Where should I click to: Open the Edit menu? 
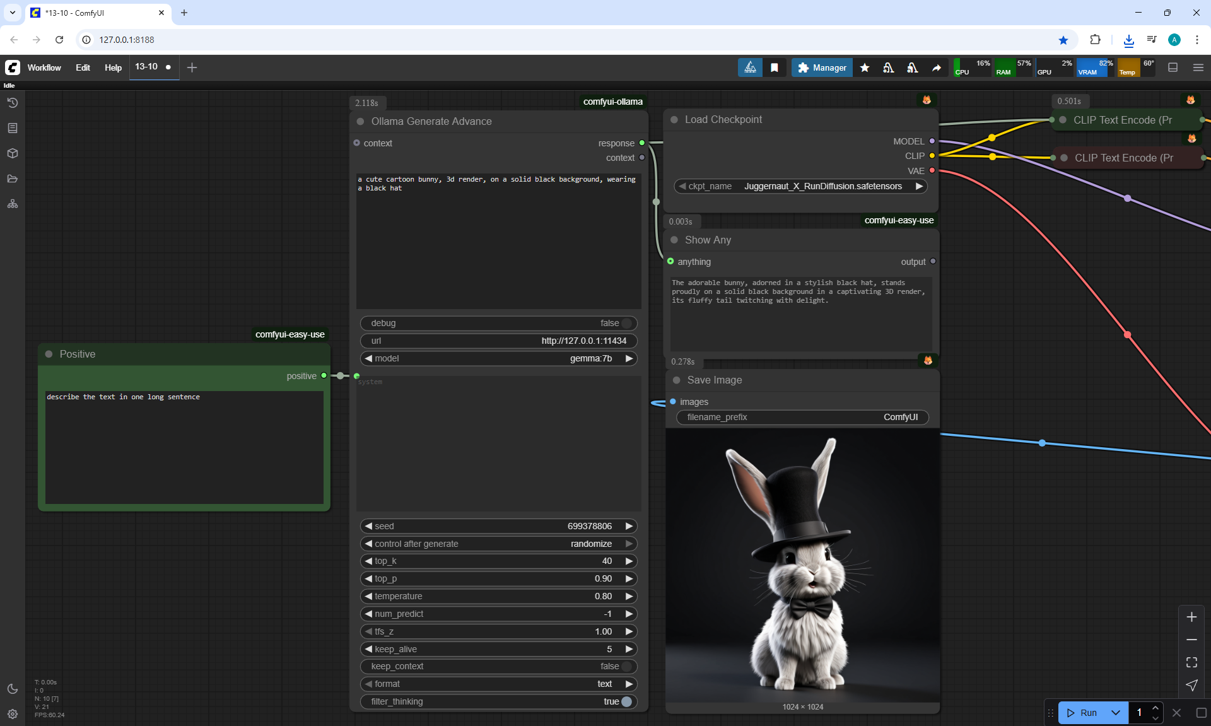83,67
